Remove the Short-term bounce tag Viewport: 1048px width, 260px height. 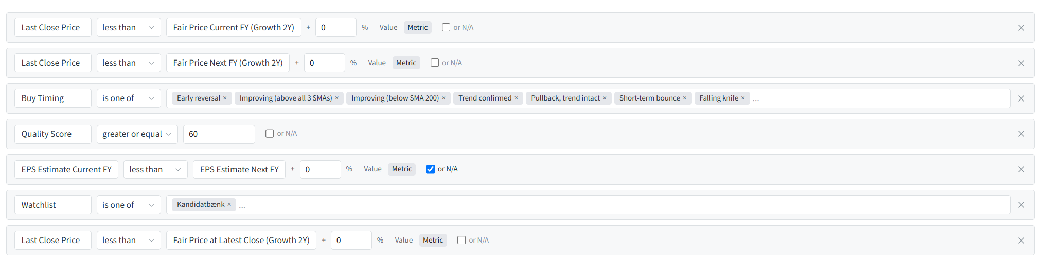tap(685, 98)
